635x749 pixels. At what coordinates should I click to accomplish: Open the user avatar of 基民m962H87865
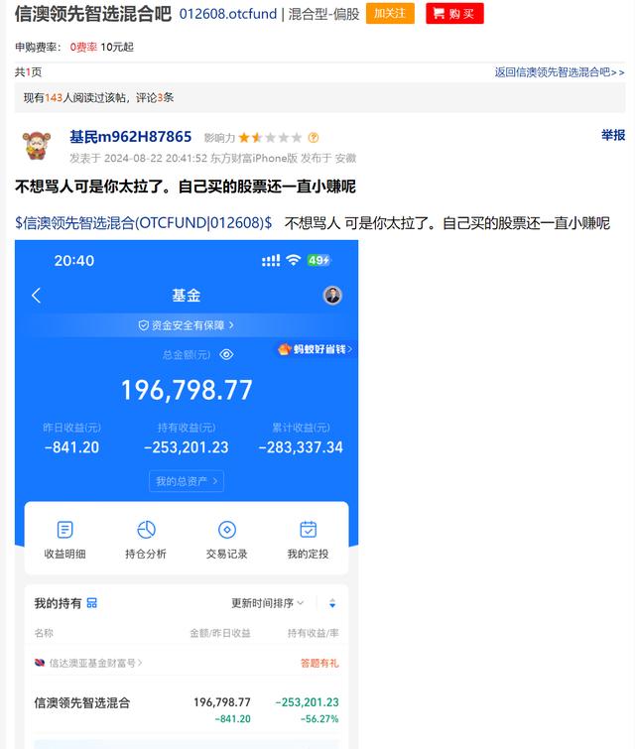point(37,145)
